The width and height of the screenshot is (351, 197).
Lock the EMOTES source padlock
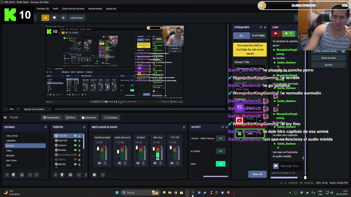(79, 141)
